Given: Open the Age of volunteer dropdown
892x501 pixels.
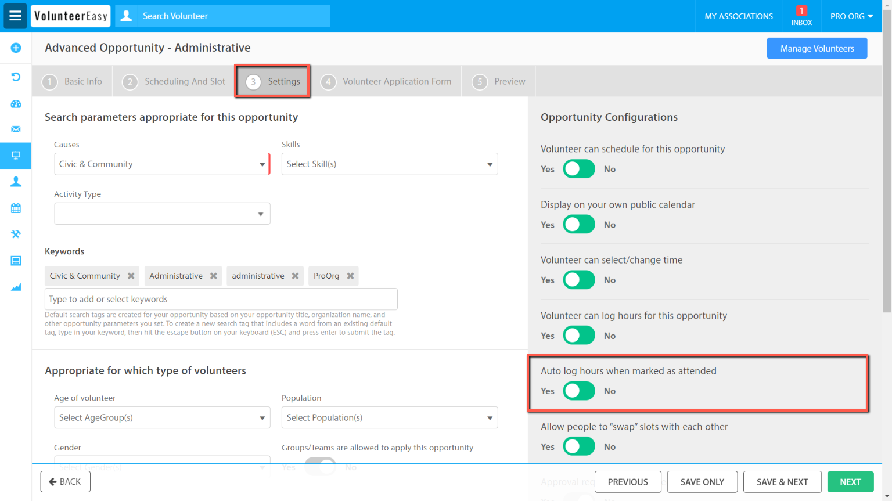Looking at the screenshot, I should 162,417.
